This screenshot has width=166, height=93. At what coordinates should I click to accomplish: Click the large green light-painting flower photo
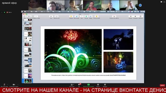point(73,51)
